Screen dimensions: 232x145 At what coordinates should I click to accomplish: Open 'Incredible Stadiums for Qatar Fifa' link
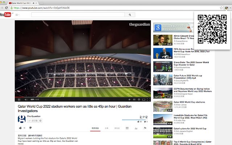190,116
